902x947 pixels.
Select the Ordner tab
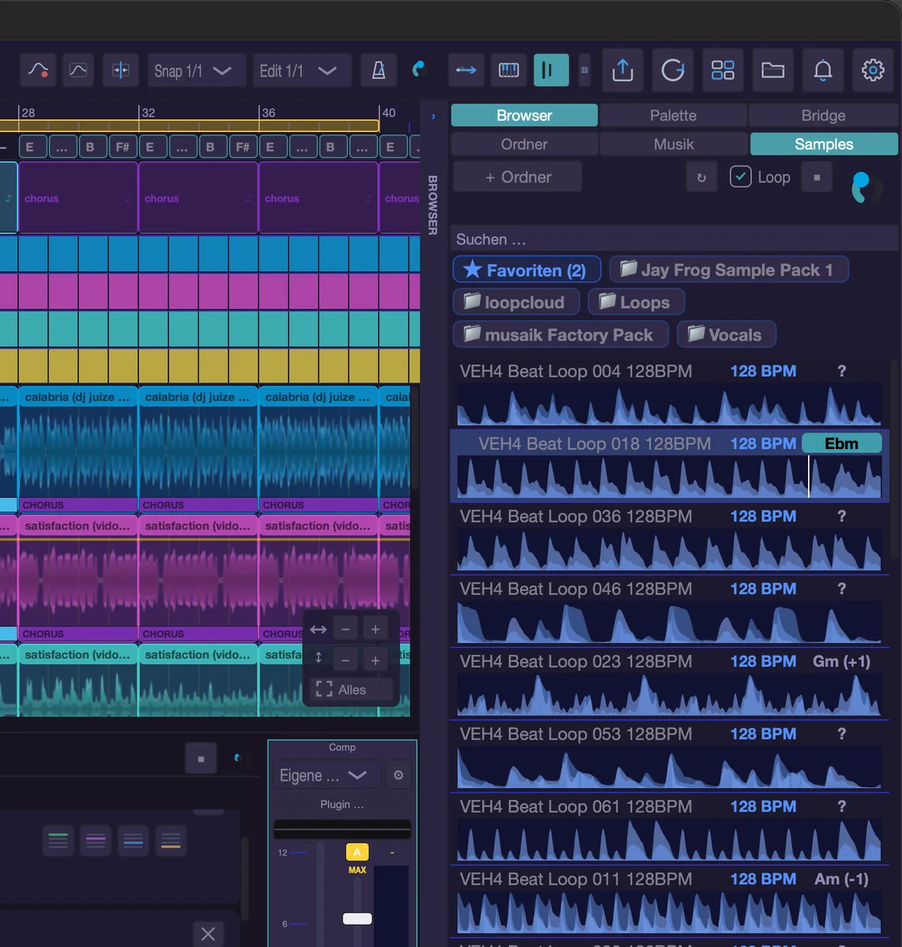click(x=524, y=144)
